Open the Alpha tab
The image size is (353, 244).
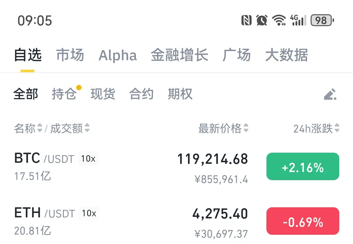(118, 55)
